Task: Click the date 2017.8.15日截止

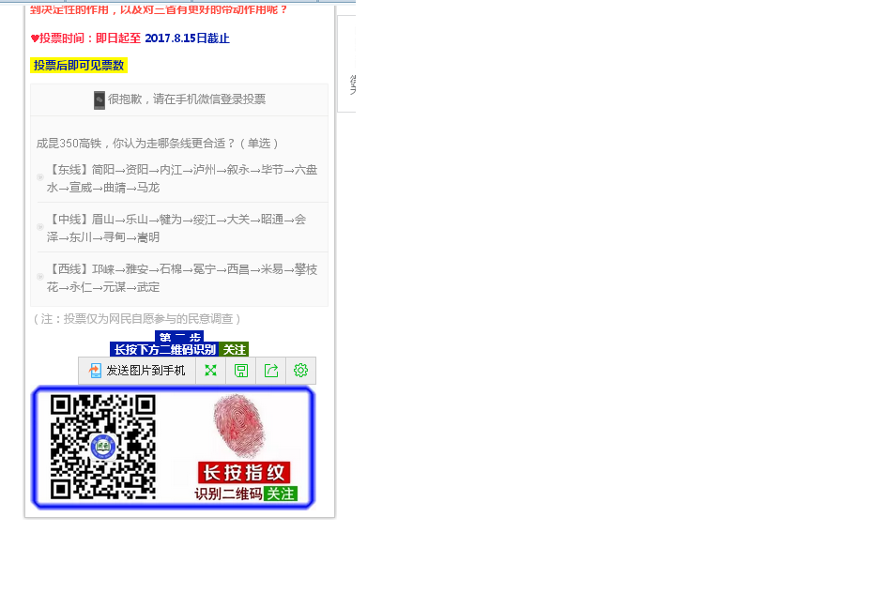Action: pyautogui.click(x=188, y=38)
